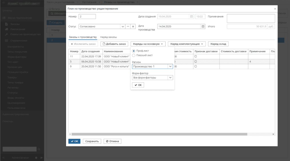Open Administrator settings gear icon
This screenshot has height=161, width=290.
pos(36,158)
